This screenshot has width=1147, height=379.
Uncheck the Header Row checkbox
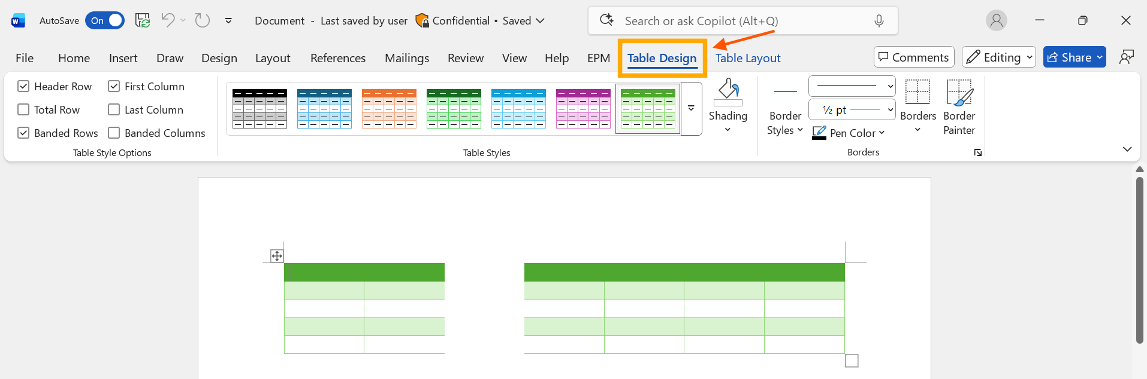pos(23,86)
